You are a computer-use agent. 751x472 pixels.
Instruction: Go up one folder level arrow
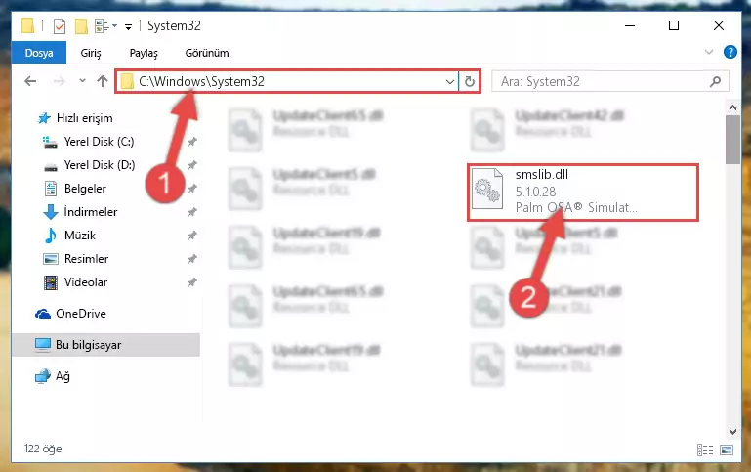[x=102, y=81]
